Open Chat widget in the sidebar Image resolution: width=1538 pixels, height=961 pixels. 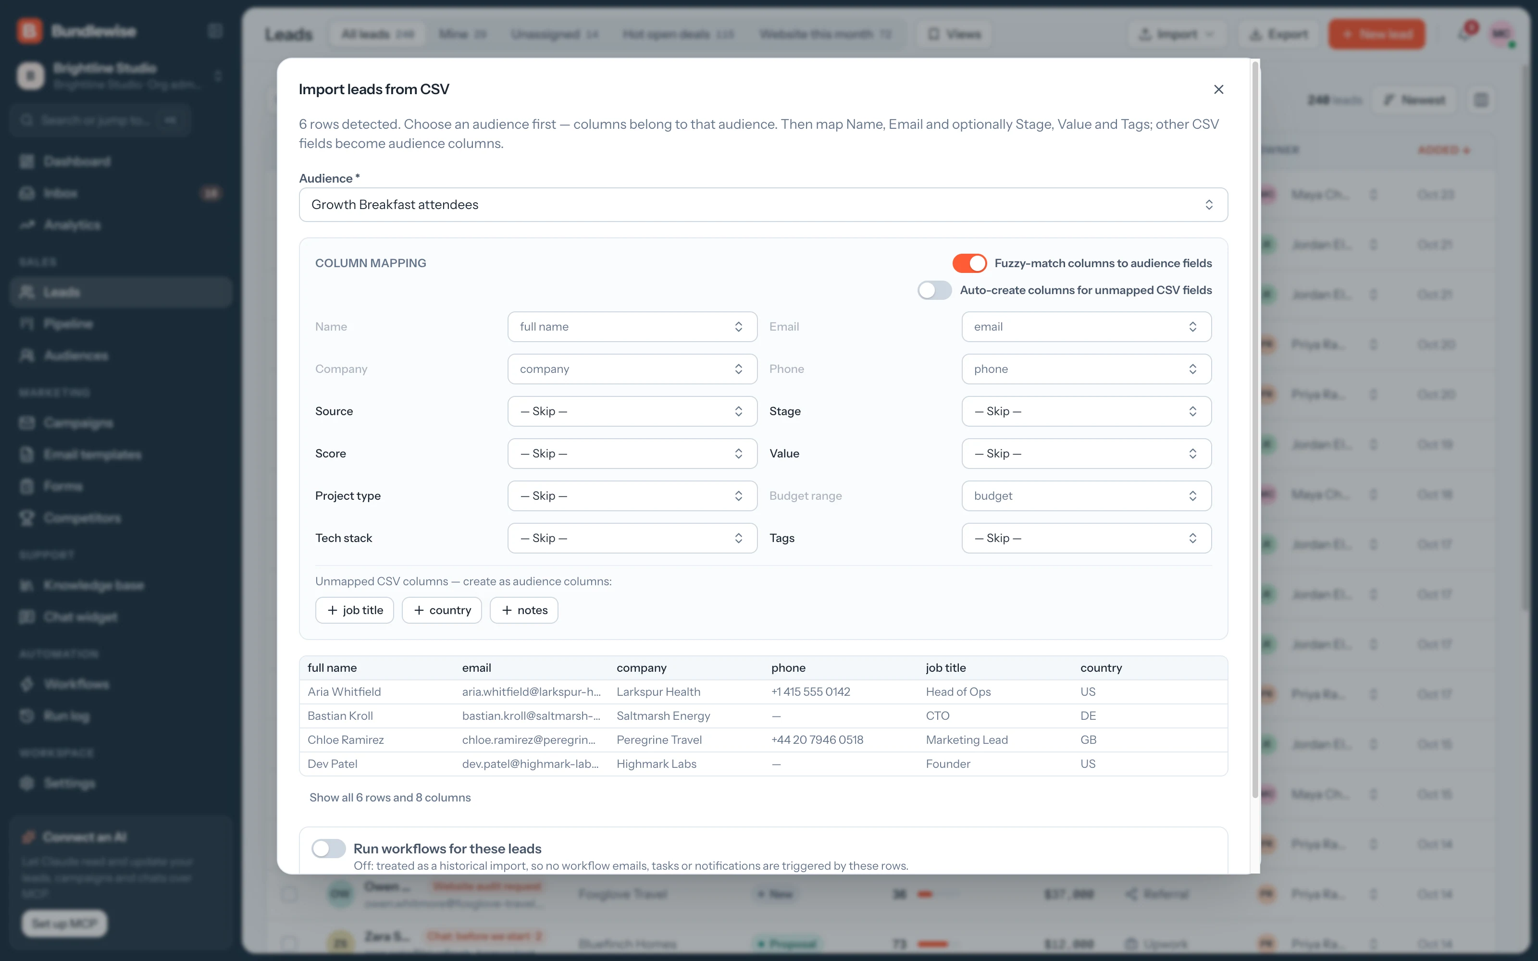pyautogui.click(x=121, y=617)
